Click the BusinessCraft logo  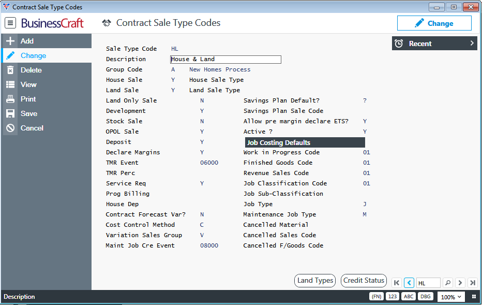coord(52,23)
